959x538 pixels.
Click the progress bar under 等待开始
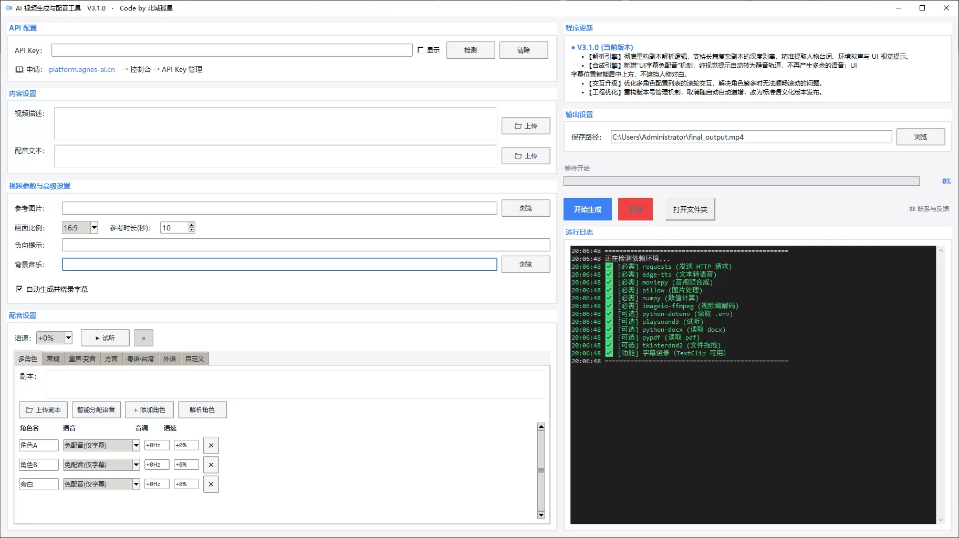click(742, 181)
